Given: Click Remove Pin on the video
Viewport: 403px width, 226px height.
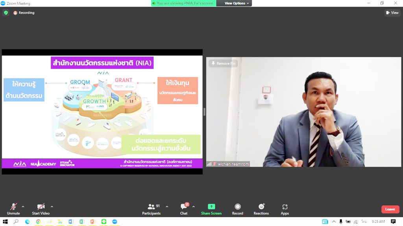Looking at the screenshot, I should coord(224,63).
